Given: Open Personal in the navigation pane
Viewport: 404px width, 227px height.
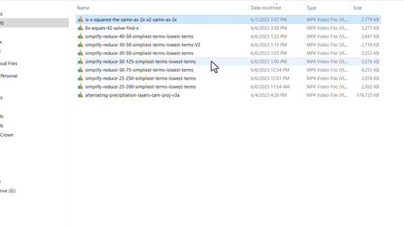Looking at the screenshot, I should coord(9,76).
